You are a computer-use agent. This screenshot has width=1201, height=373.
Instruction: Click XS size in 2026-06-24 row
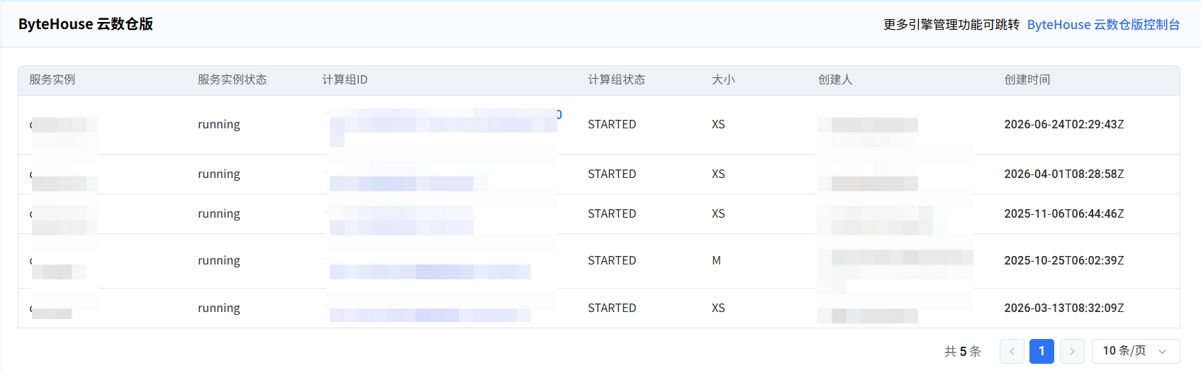718,124
